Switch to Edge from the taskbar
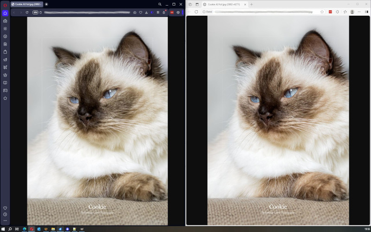Screen dimensions: 371x232 click(25, 229)
